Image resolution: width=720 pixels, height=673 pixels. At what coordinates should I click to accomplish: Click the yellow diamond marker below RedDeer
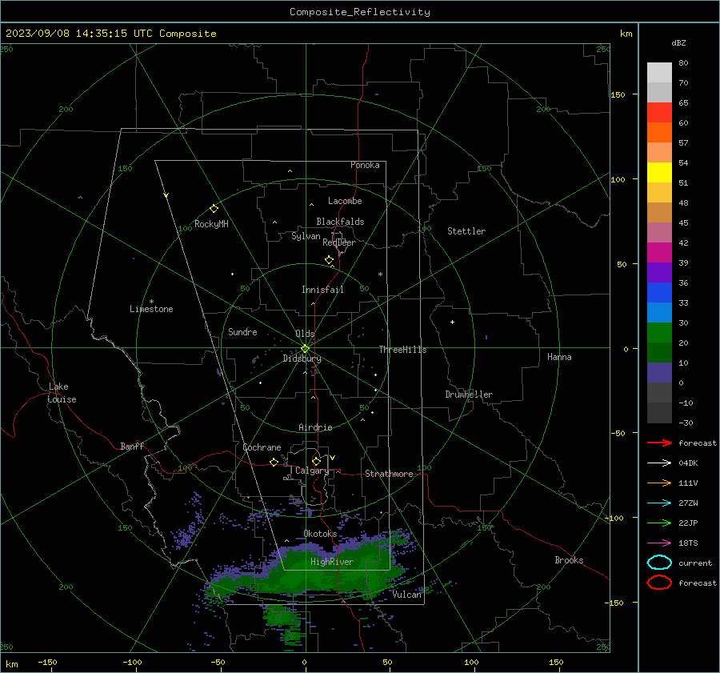point(330,260)
